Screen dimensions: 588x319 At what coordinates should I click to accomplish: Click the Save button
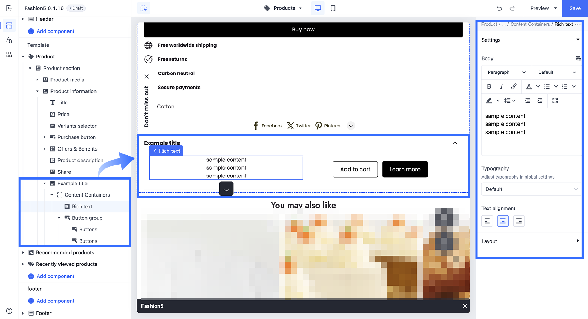(x=575, y=8)
